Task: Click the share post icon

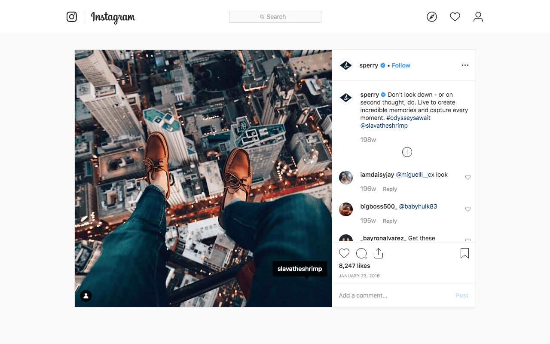Action: point(378,253)
